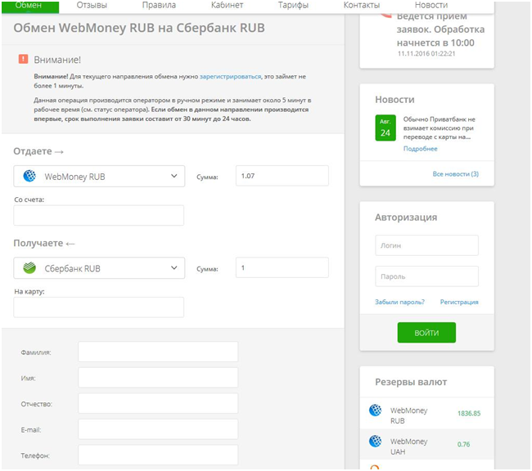Click the Отчество input field
Image resolution: width=532 pixels, height=471 pixels.
coord(158,403)
